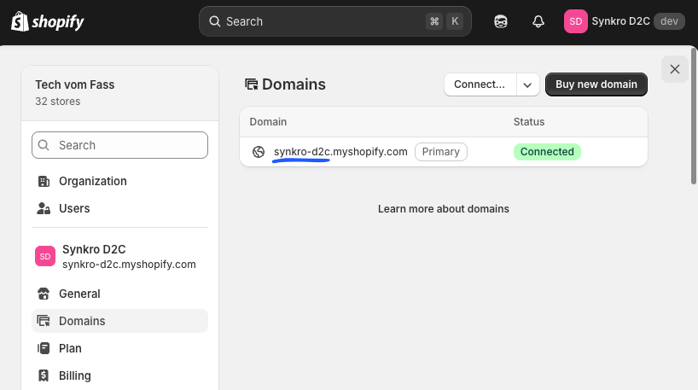Open synkro-d2c.myshopify.com domain row
This screenshot has height=390, width=698.
point(444,152)
